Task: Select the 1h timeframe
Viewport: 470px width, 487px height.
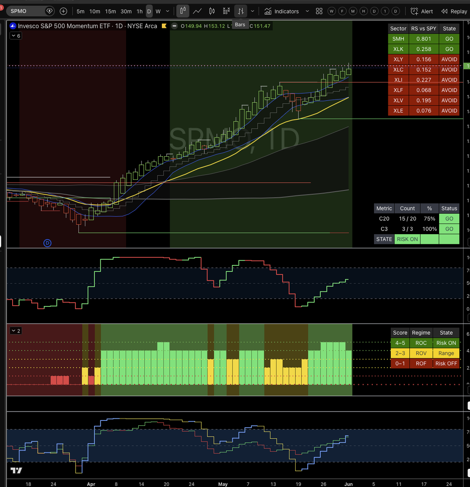Action: click(x=139, y=11)
